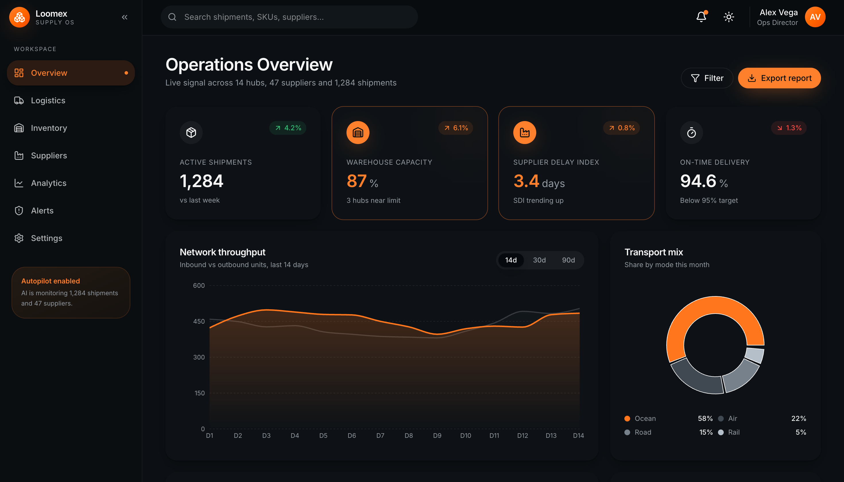Click the 58% Ocean share value
Image resolution: width=844 pixels, height=482 pixels.
[x=705, y=418]
